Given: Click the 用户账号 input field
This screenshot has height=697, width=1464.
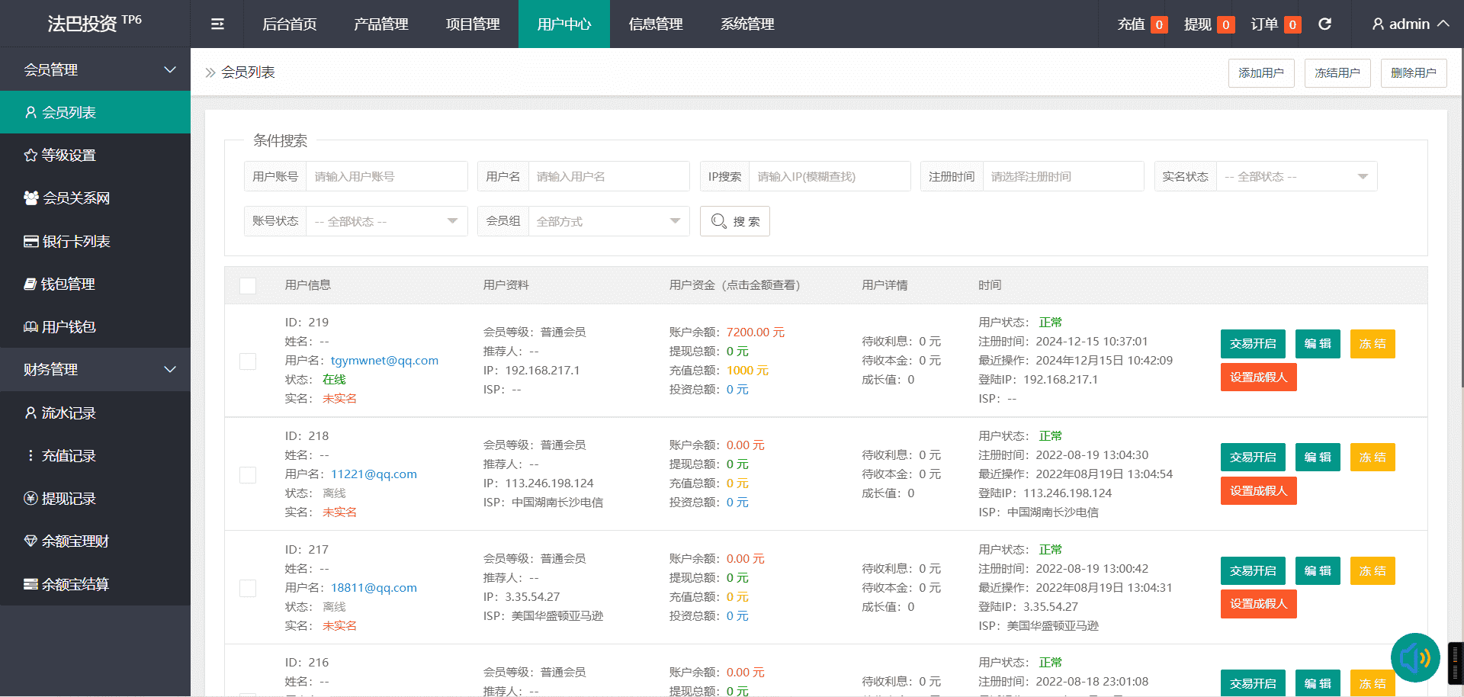Looking at the screenshot, I should (x=386, y=177).
